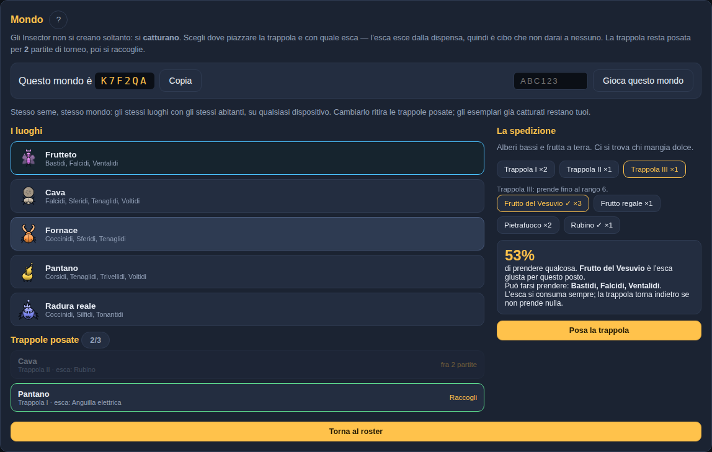This screenshot has height=452, width=712.
Task: Click Gioca questo mondo button
Action: (x=643, y=81)
